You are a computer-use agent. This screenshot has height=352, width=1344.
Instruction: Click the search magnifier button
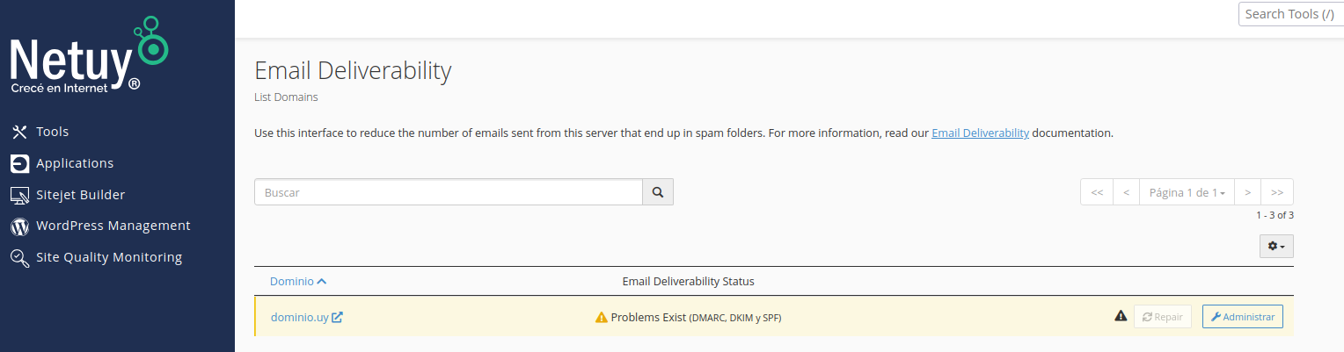[x=657, y=192]
